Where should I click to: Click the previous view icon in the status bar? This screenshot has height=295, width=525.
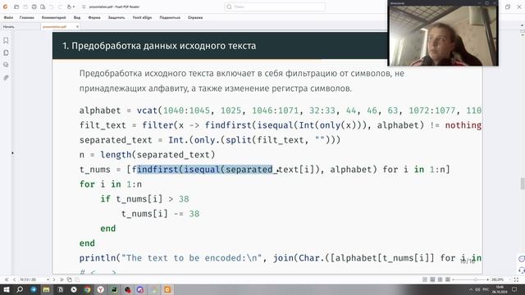tap(69, 279)
